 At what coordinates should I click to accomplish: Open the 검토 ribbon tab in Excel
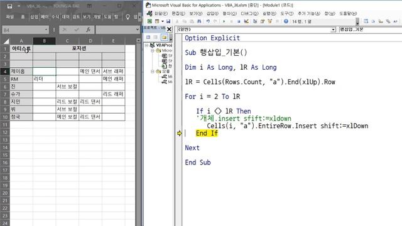(x=76, y=17)
